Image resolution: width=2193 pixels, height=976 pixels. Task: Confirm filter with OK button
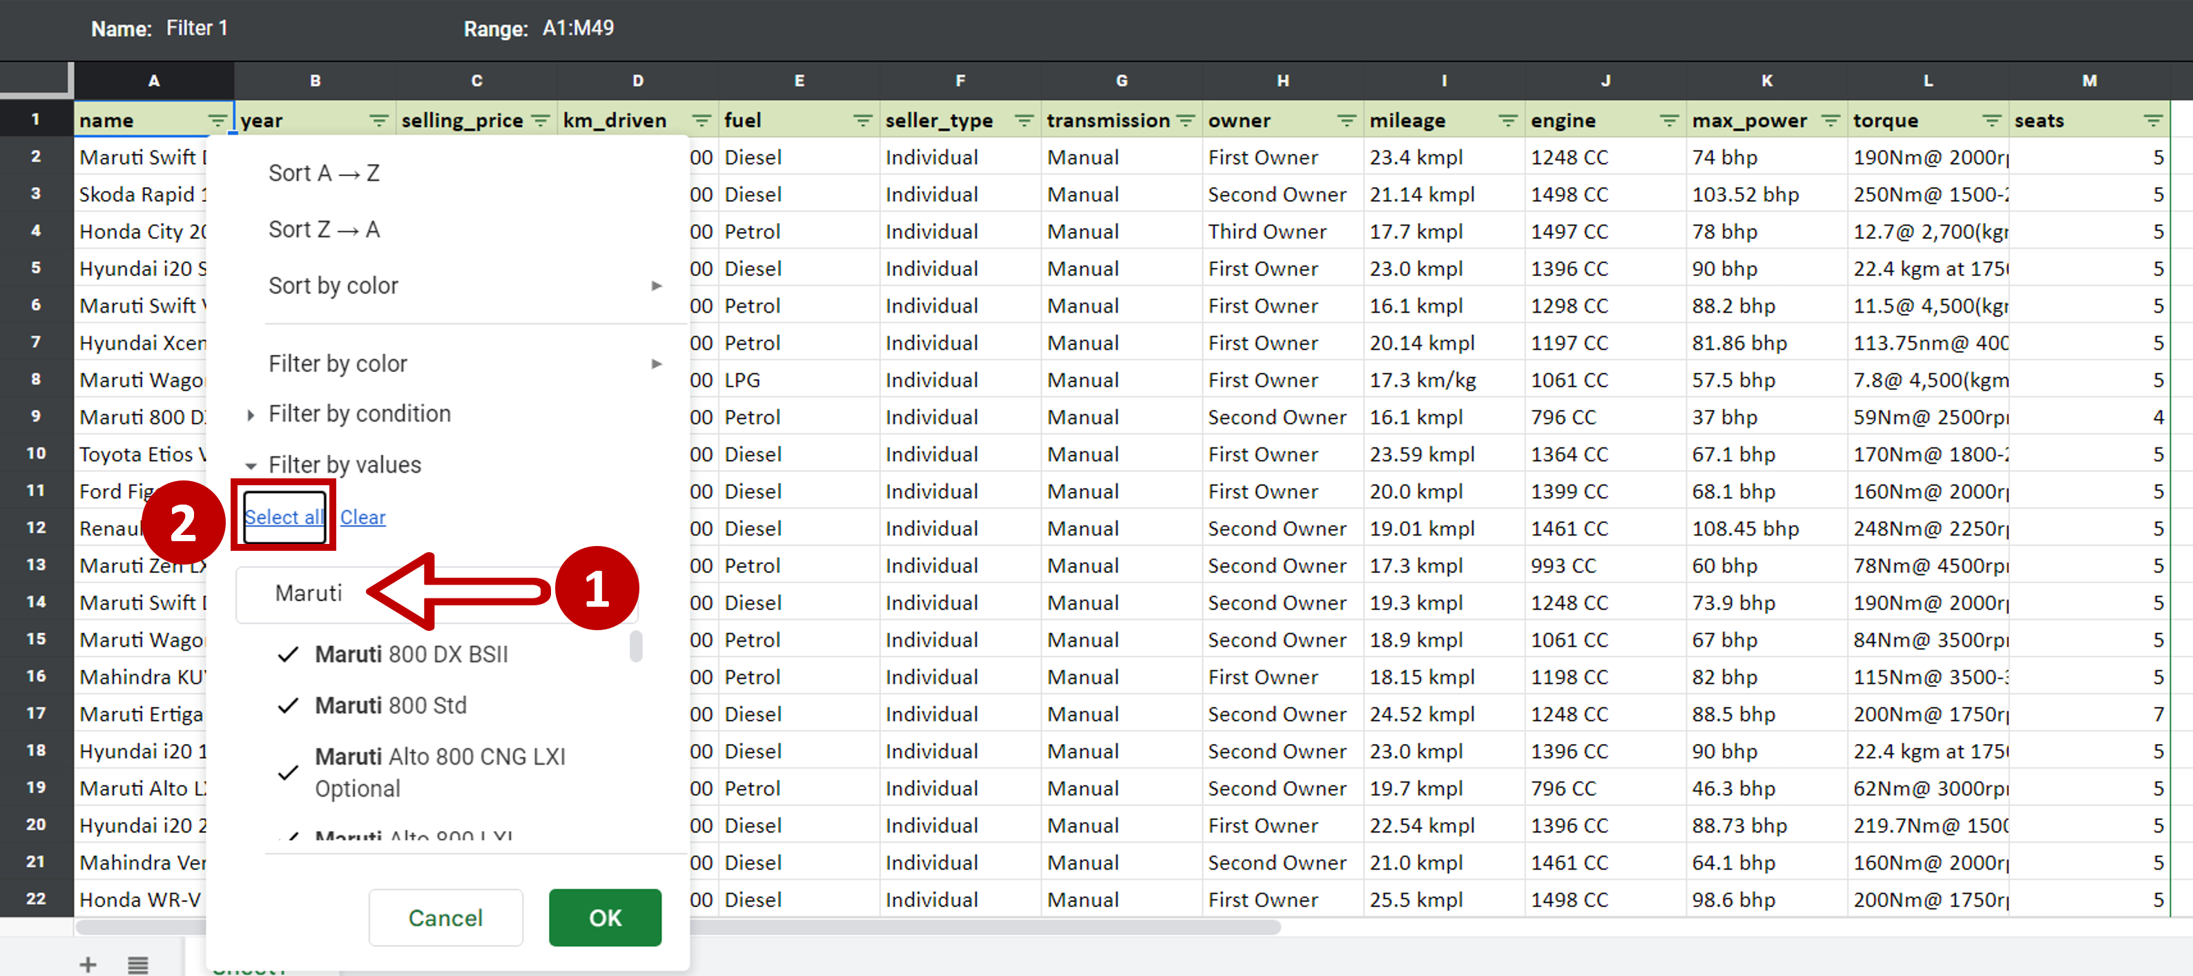point(604,917)
